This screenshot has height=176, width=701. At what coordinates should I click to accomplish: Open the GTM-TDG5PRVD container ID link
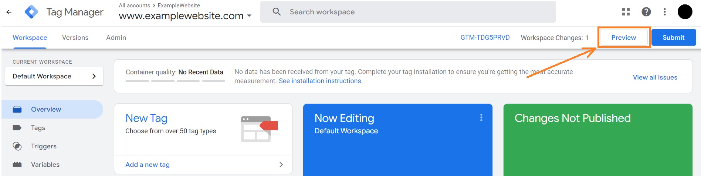485,38
